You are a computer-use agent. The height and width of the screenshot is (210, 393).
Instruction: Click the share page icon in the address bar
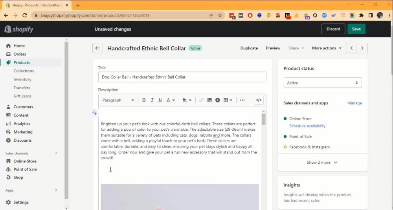(x=211, y=15)
